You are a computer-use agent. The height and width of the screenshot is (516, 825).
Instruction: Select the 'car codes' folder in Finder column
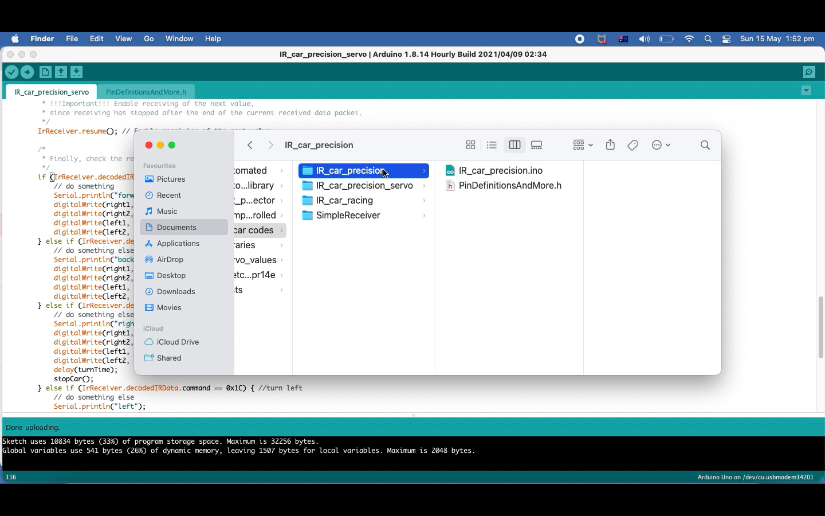260,230
